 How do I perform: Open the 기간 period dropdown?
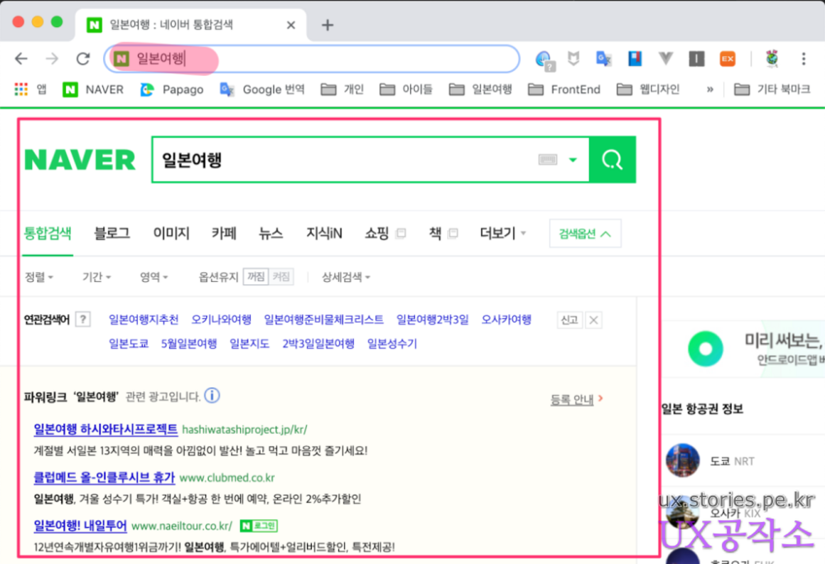pyautogui.click(x=97, y=277)
